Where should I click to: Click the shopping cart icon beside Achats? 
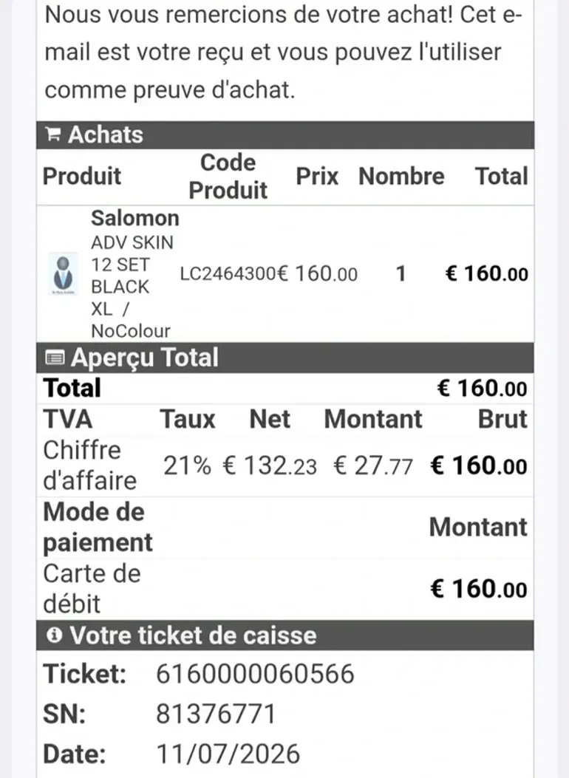[53, 134]
